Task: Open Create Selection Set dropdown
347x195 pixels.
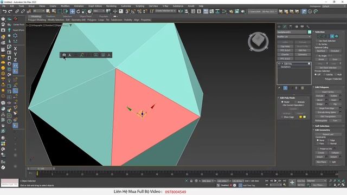Action: 165,11
